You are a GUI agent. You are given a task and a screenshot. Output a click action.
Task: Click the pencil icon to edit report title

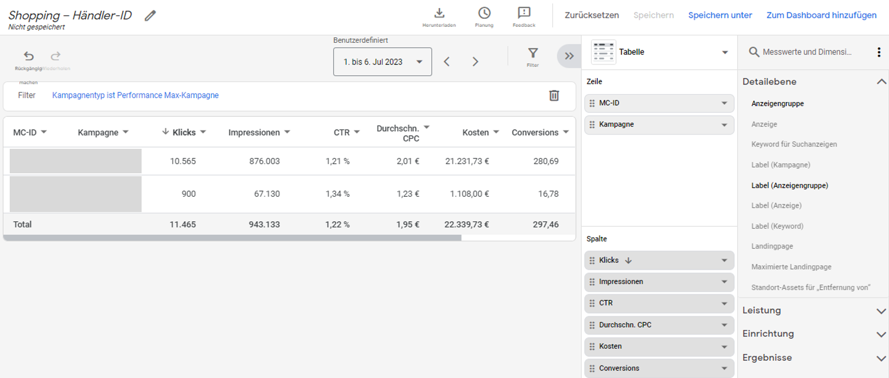[150, 16]
